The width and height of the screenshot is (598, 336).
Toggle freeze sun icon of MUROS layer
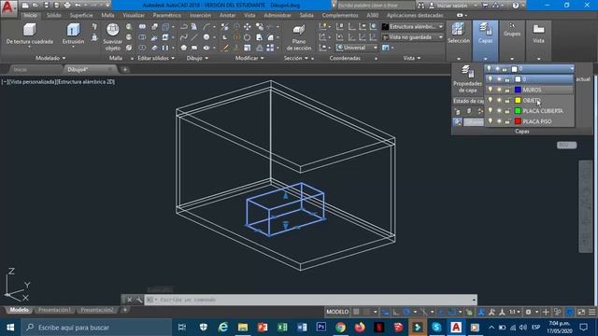point(499,90)
